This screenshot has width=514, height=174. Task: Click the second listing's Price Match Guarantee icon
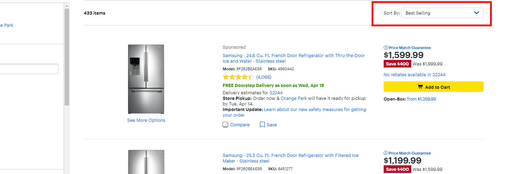[386, 153]
